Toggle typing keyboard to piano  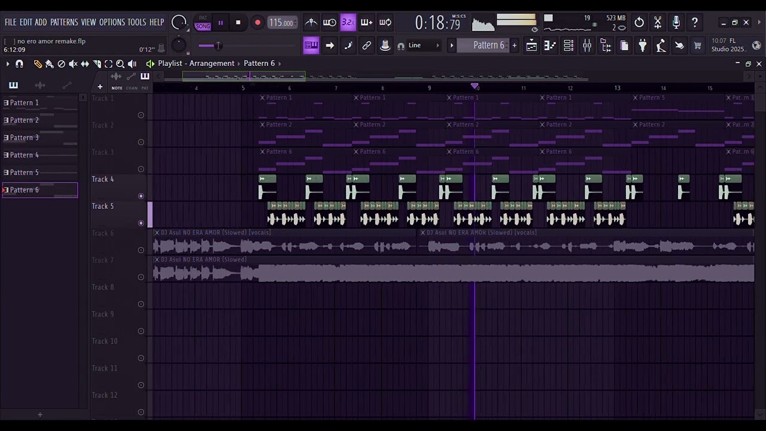click(x=311, y=45)
